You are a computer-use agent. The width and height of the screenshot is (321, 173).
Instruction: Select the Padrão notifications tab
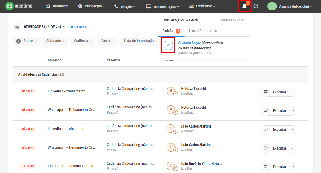tap(168, 31)
